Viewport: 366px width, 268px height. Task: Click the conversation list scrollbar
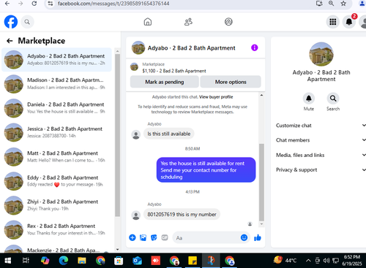[x=117, y=135]
